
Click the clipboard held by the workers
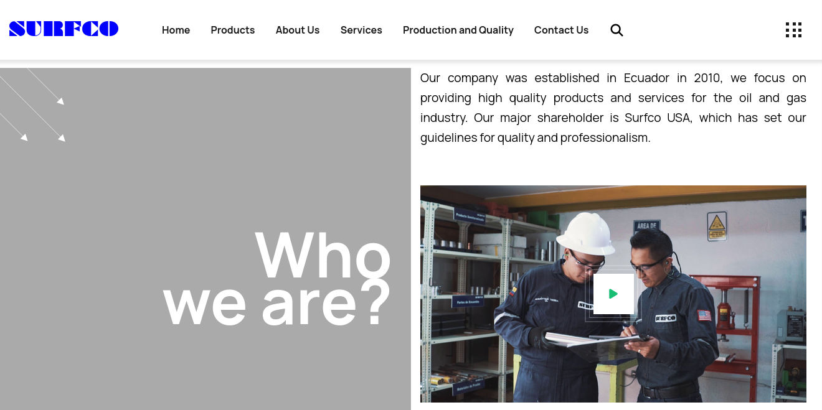pos(592,341)
